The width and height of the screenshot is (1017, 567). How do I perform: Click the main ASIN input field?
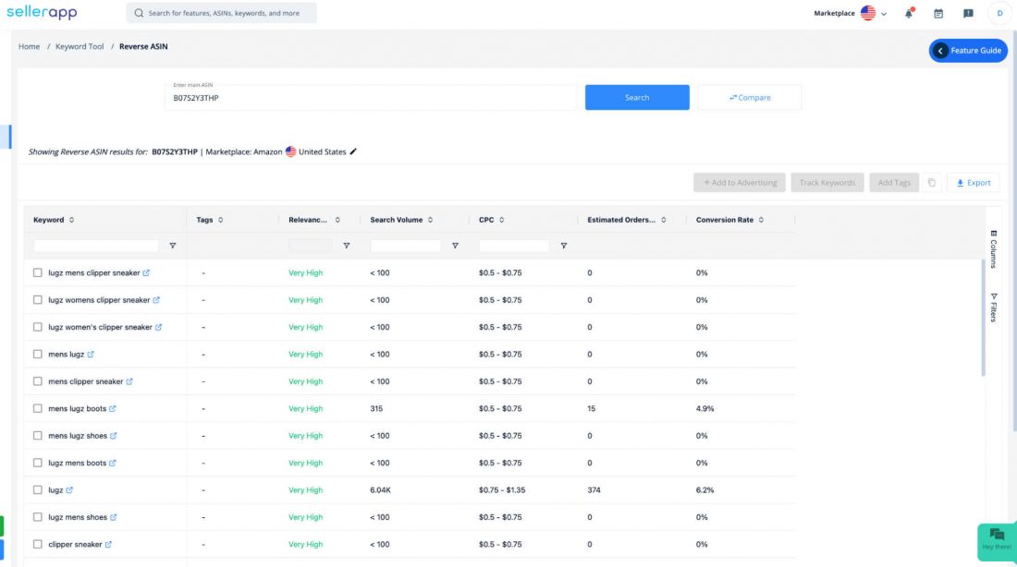coord(371,97)
